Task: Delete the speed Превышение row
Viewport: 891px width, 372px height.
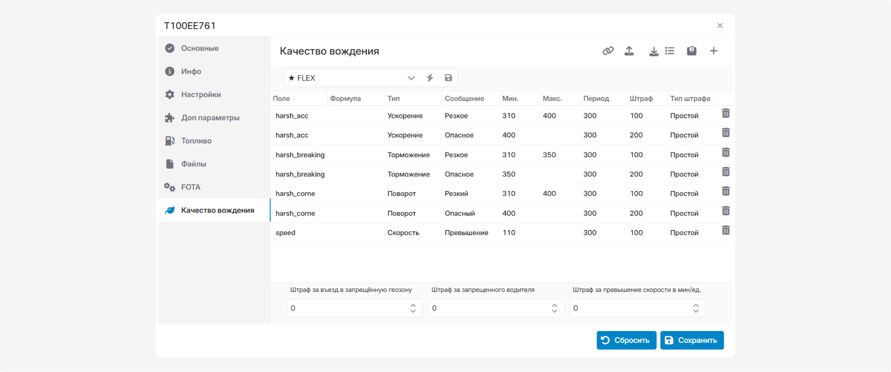Action: [726, 230]
